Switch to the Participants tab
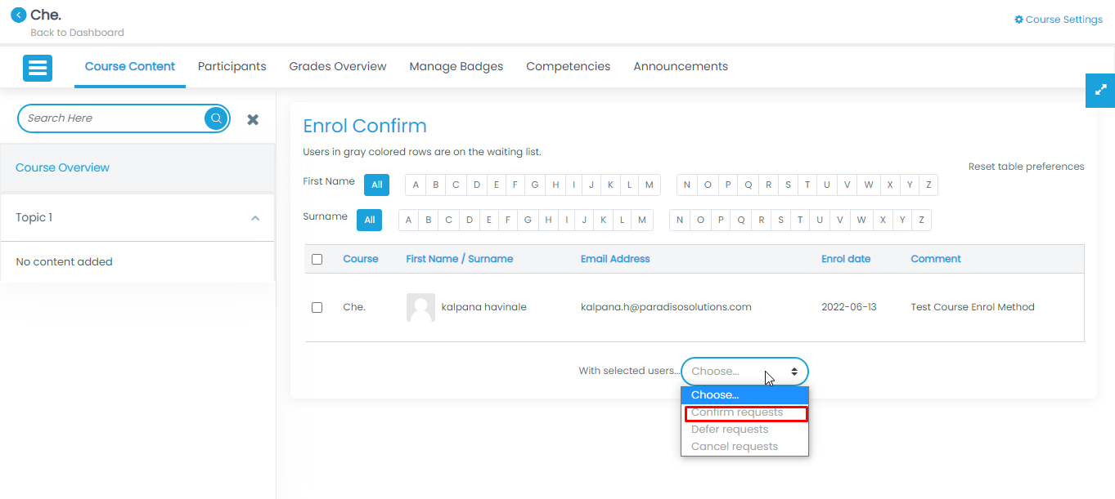The image size is (1115, 499). [232, 67]
